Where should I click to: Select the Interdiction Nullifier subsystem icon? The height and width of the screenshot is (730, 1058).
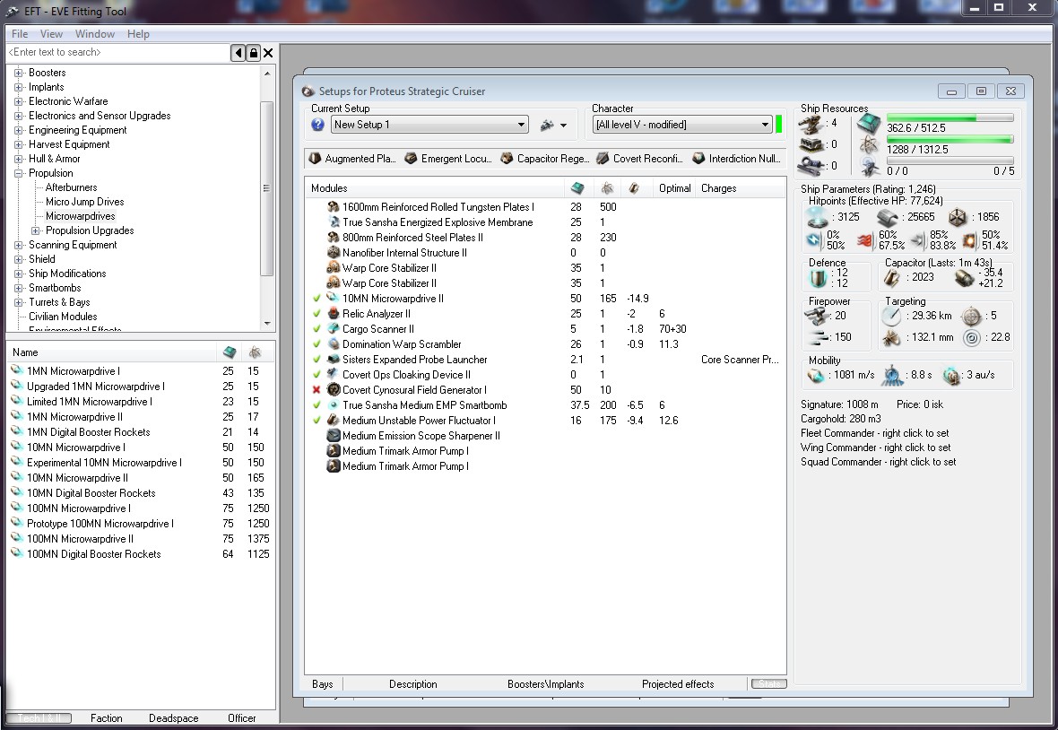698,159
